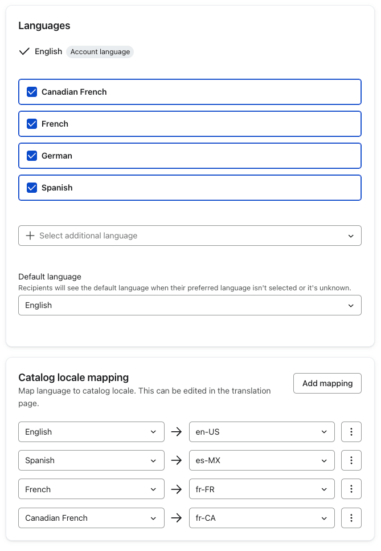Open the three-dot menu for English mapping

351,432
